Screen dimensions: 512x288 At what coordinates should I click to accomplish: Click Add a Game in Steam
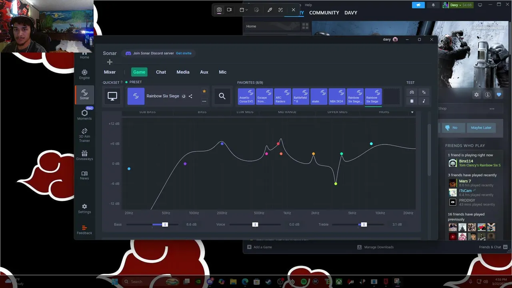tap(260, 247)
